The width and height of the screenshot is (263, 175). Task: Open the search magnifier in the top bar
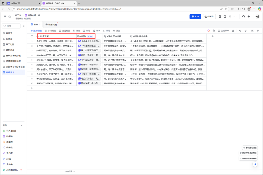243,17
